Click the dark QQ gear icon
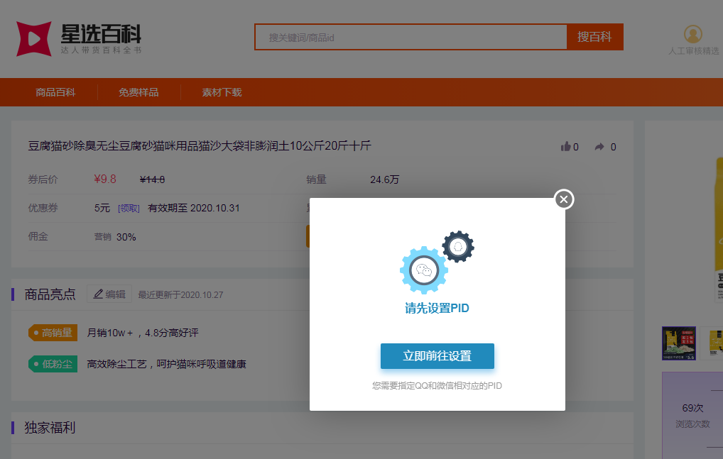 [458, 247]
